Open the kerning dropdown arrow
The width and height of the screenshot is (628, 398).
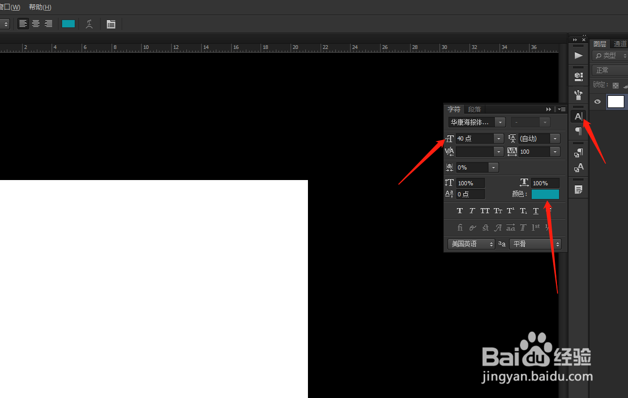point(499,152)
